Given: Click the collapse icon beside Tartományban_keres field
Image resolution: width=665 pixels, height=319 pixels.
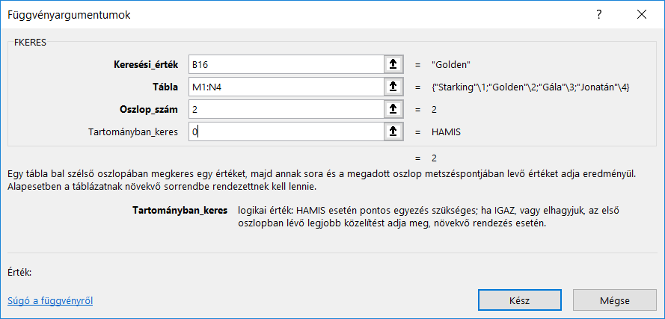Looking at the screenshot, I should 393,131.
